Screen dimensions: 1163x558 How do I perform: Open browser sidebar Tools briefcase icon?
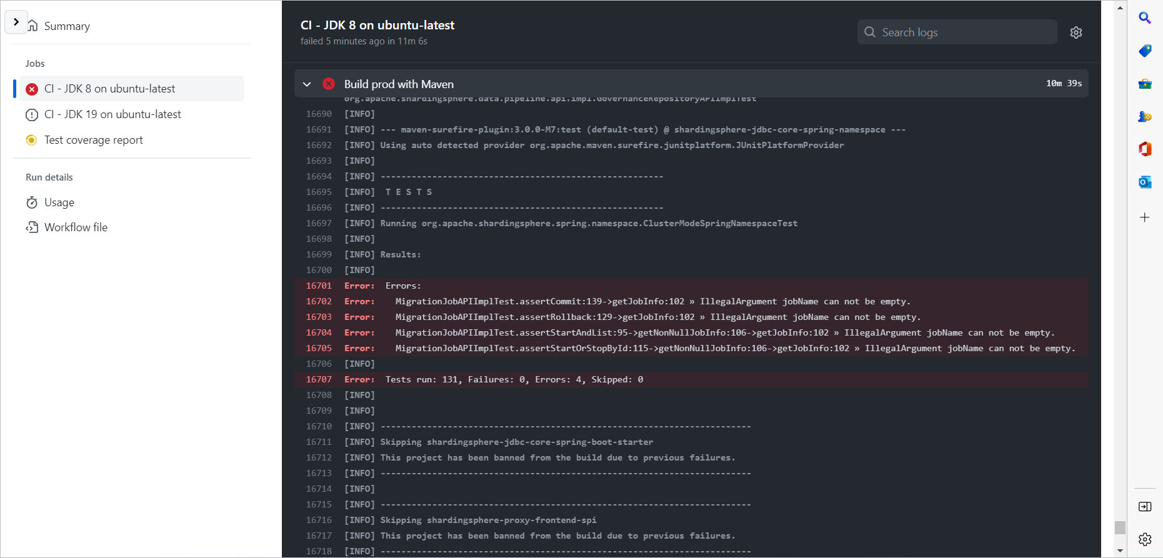1145,84
